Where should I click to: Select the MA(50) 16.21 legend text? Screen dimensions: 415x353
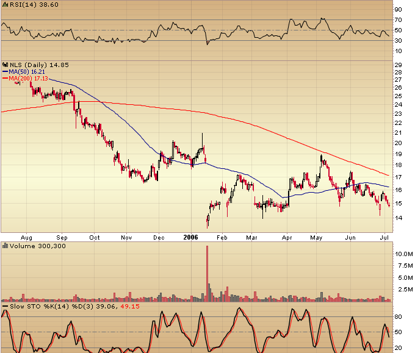(27, 72)
